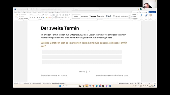Open the Bearbeitung mode dropdown
Viewport: 170px width, 95px height.
pos(144,12)
